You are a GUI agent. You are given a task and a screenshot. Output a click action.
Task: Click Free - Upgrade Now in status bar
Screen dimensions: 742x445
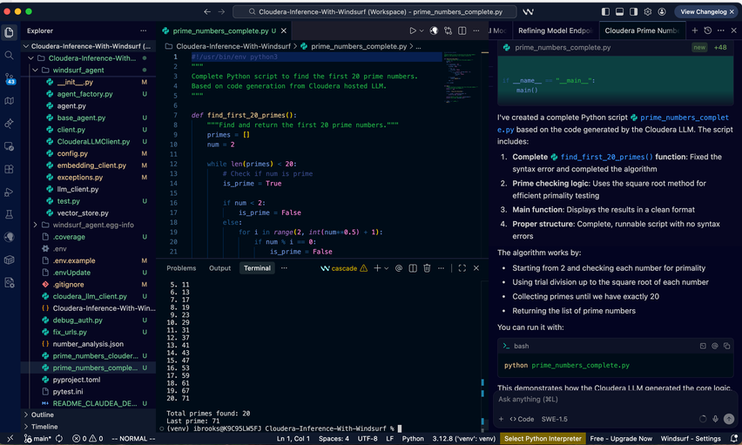pyautogui.click(x=621, y=439)
